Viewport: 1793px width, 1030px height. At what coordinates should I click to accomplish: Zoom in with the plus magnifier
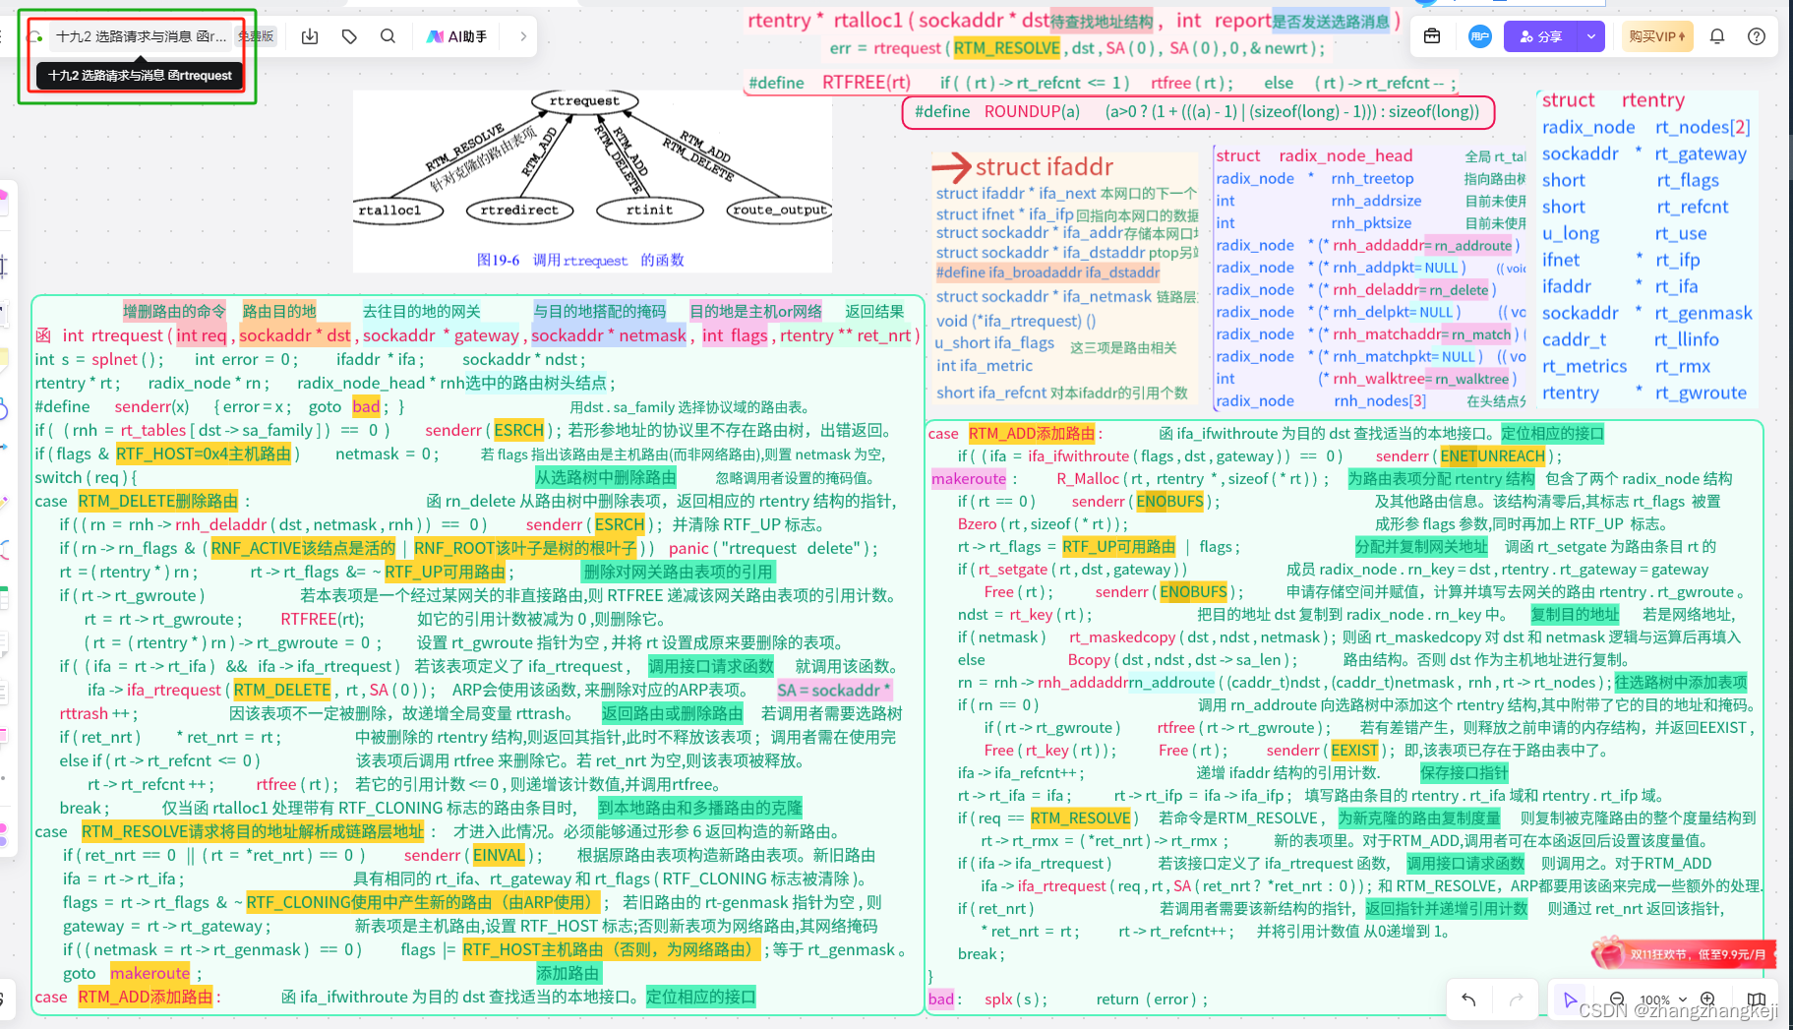(x=1708, y=999)
